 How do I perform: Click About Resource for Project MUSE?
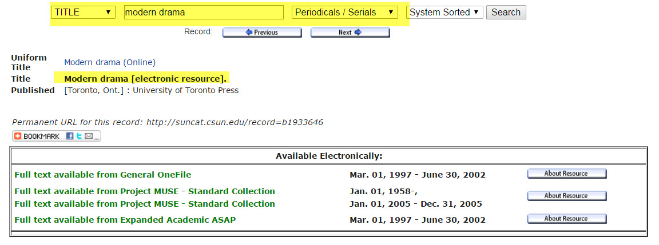click(567, 196)
